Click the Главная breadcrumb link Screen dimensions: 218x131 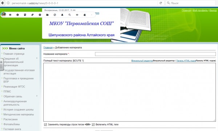pyautogui.click(x=48, y=47)
